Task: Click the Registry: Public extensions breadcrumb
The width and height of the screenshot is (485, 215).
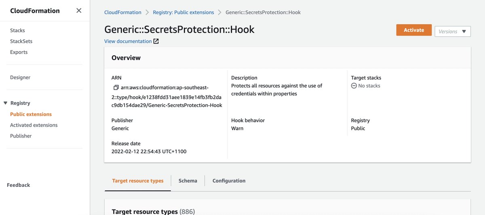Action: tap(183, 13)
